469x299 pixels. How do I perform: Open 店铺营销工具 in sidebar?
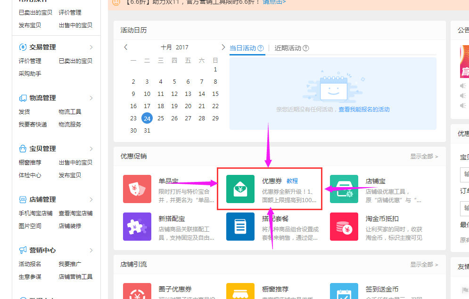pyautogui.click(x=75, y=276)
